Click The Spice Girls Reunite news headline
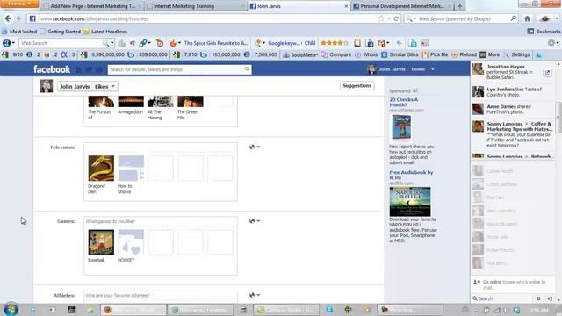This screenshot has width=562, height=316. click(x=216, y=43)
